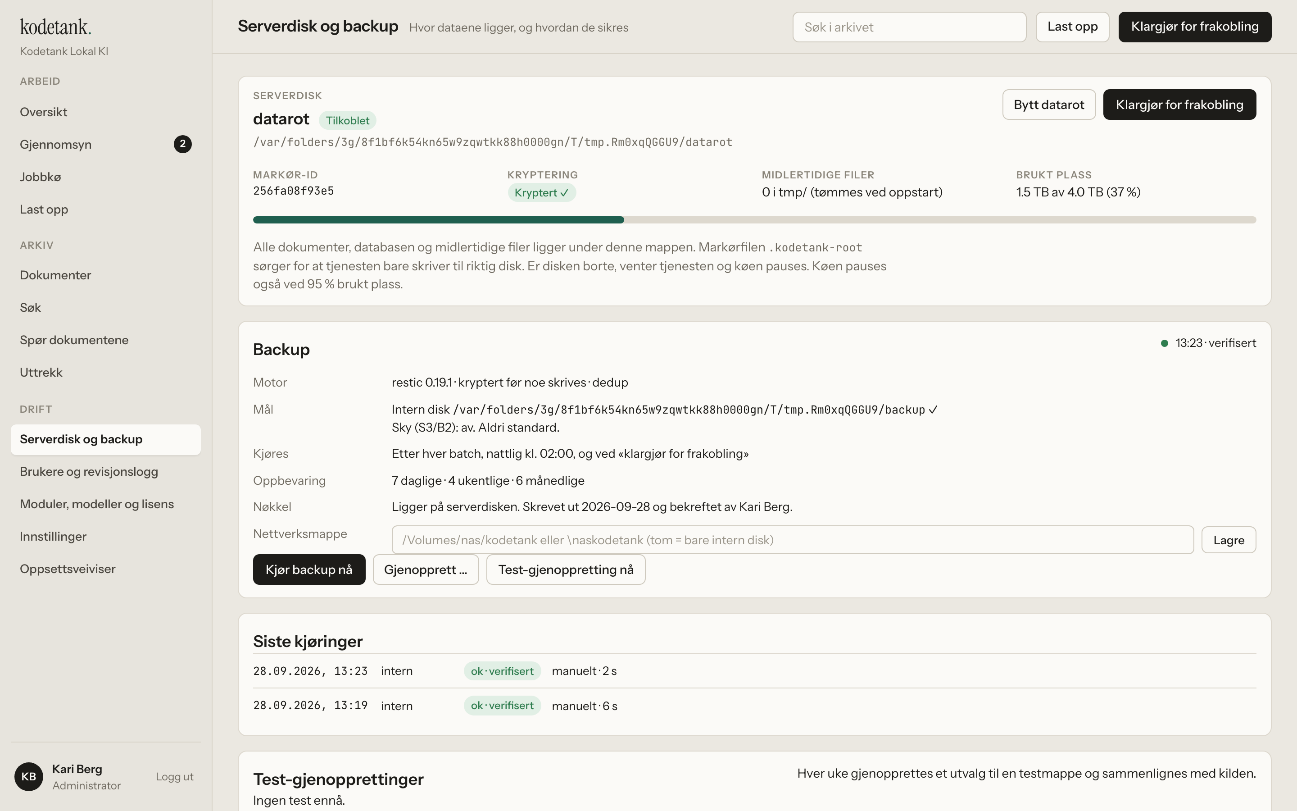Viewport: 1297px width, 811px height.
Task: Click 7 daglige · 4 ukentlige retention text
Action: (488, 481)
